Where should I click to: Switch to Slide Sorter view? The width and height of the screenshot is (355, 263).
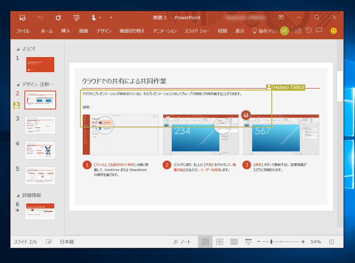(219, 241)
